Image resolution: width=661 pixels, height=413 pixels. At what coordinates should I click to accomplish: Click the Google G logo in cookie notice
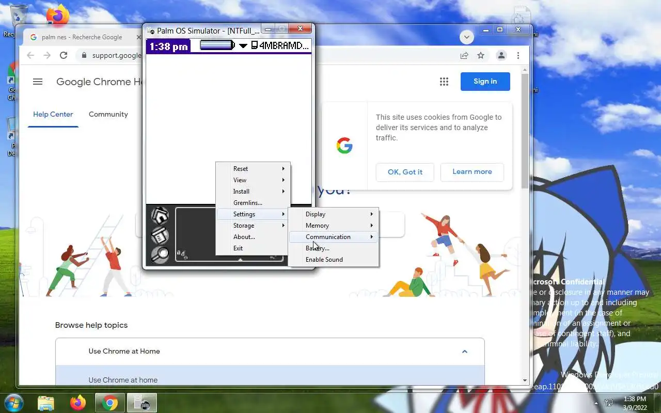344,146
